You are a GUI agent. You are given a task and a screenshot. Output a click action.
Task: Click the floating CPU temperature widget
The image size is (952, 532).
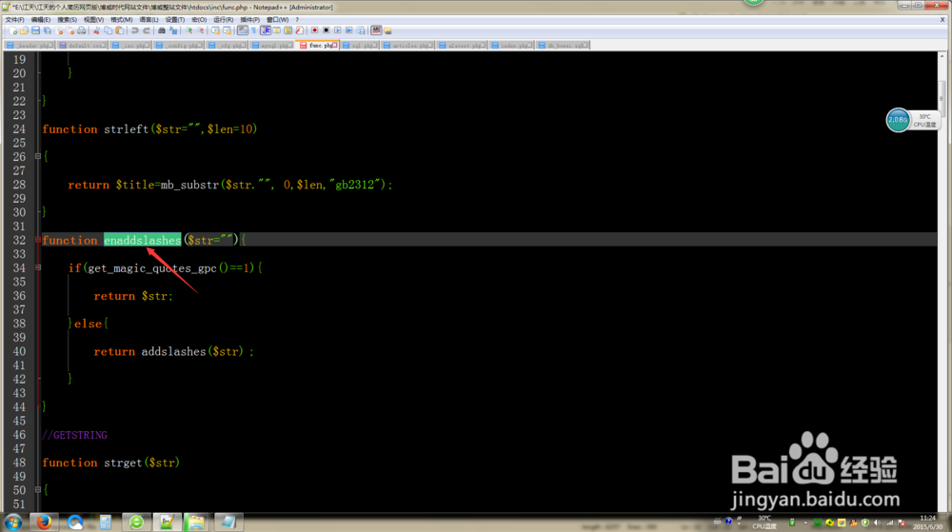pyautogui.click(x=913, y=120)
